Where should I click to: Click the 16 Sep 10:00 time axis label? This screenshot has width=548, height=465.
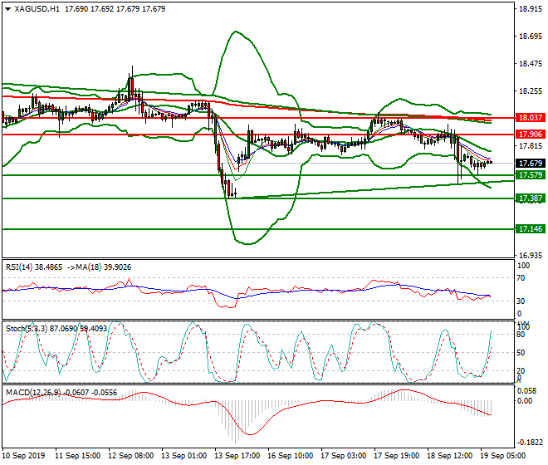coord(290,456)
